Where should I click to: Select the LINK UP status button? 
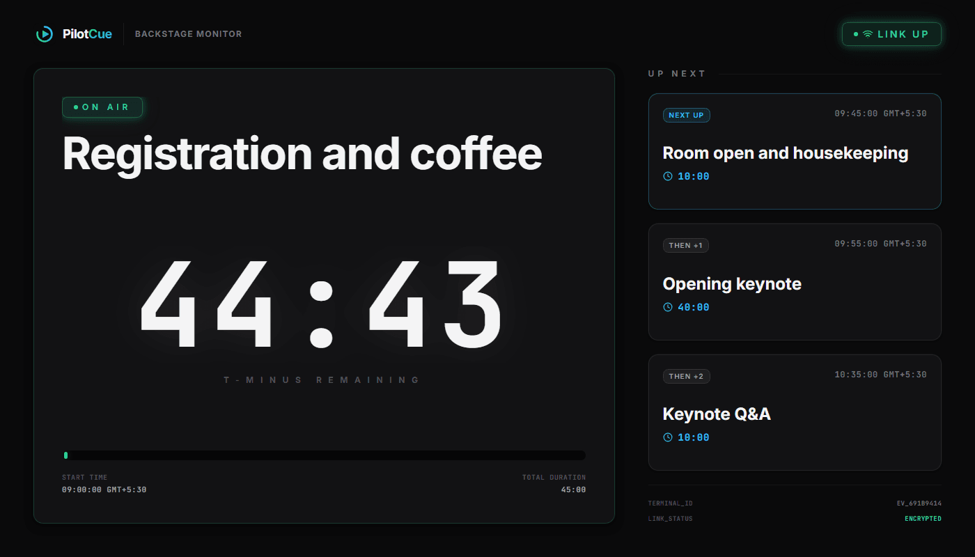[x=891, y=34]
